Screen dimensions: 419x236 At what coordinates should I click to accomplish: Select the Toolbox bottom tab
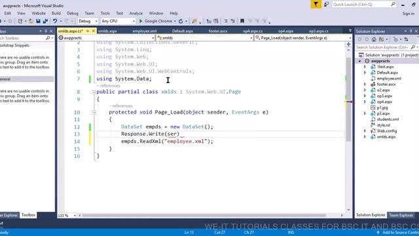[x=28, y=215]
